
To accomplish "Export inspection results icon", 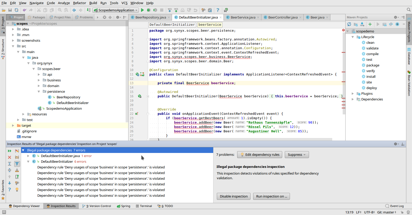I will coord(17,177).
